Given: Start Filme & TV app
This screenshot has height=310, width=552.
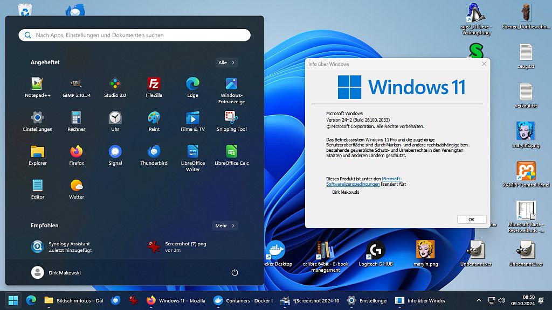Looking at the screenshot, I should coord(192,121).
